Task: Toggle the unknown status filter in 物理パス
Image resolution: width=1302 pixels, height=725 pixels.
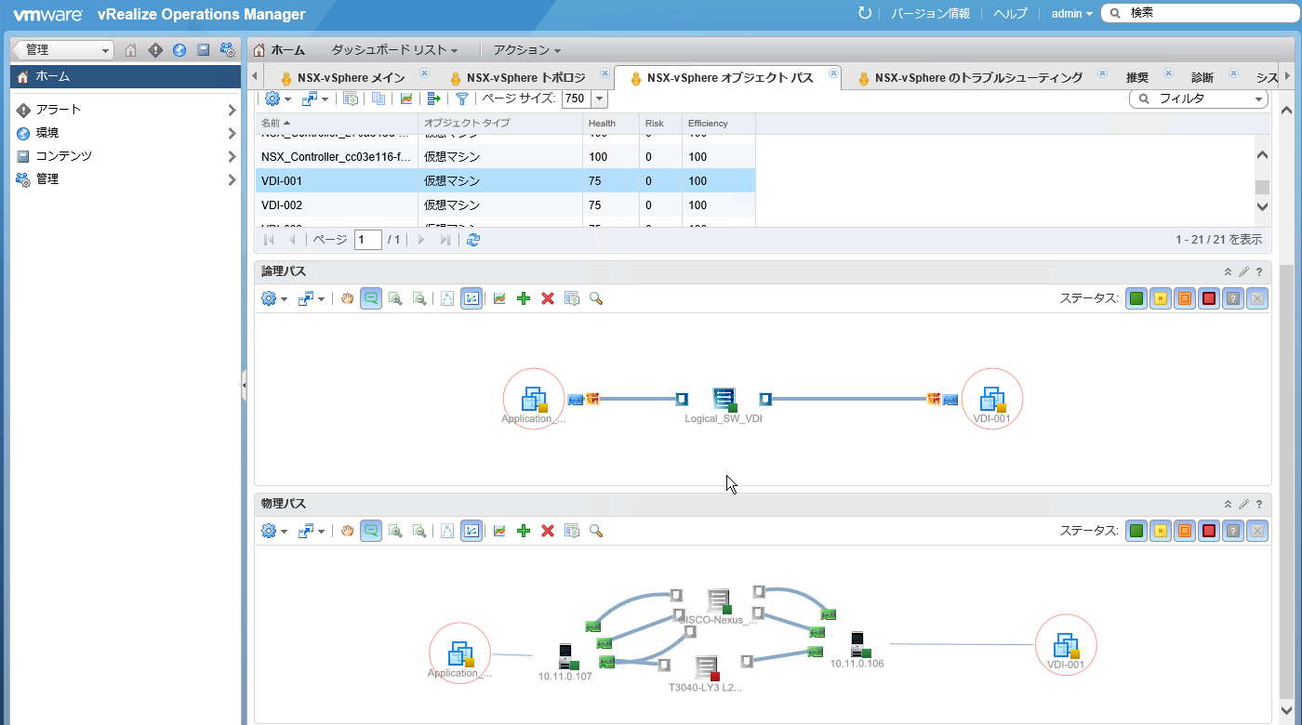Action: pos(1233,531)
